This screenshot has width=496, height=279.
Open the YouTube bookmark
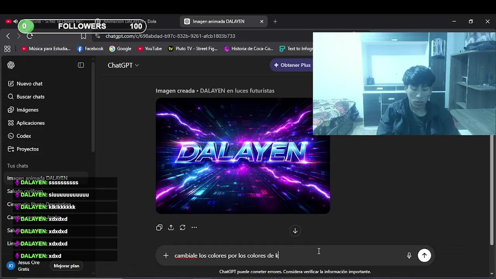[150, 48]
